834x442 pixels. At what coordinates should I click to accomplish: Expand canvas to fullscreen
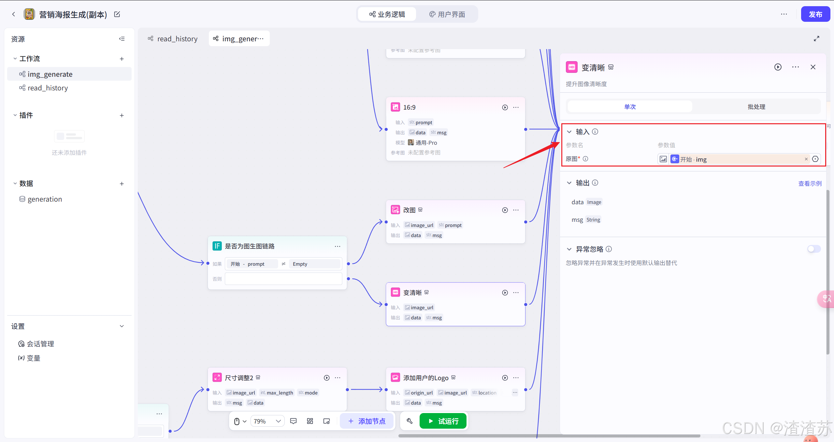pyautogui.click(x=816, y=39)
